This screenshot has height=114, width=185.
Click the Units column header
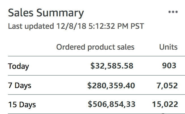168,47
